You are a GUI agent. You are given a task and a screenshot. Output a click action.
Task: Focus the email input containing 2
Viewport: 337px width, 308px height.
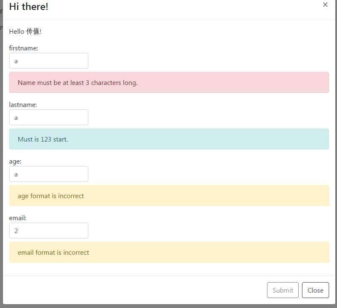(49, 231)
